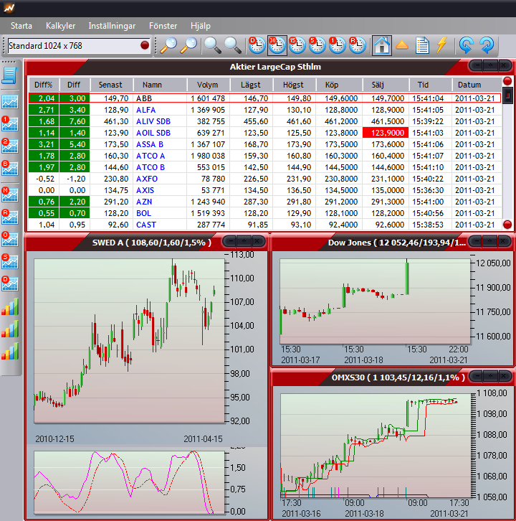The image size is (516, 521).
Task: Click the document page toolbar icon
Action: pyautogui.click(x=422, y=45)
